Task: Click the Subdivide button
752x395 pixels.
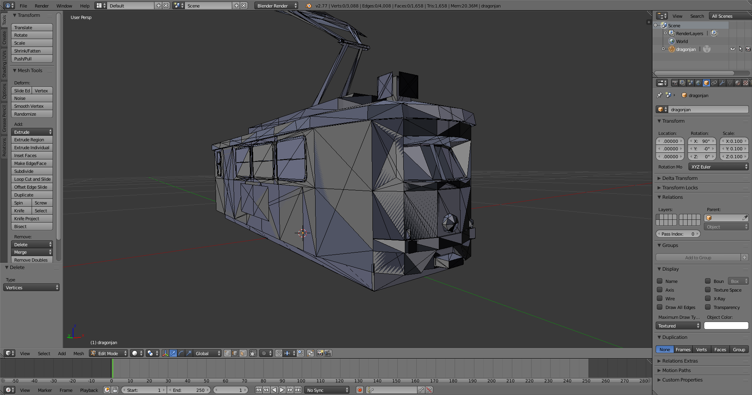Action: 32,171
